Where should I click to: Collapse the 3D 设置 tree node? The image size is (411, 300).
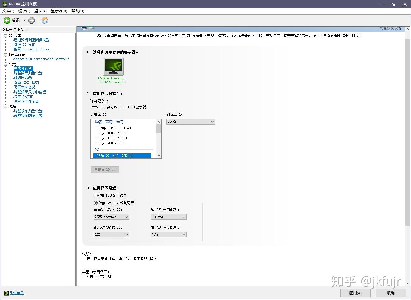coord(5,35)
